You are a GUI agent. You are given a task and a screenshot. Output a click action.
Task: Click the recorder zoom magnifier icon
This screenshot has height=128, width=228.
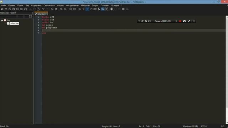pos(146,21)
